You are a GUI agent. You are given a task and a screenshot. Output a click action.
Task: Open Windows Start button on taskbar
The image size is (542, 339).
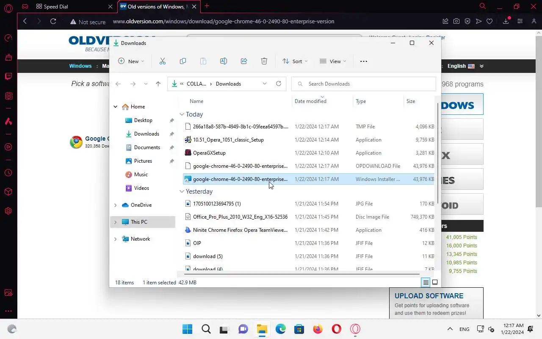pos(187,329)
